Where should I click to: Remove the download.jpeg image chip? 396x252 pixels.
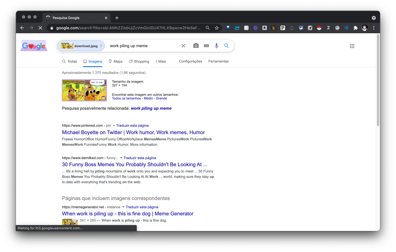[101, 45]
